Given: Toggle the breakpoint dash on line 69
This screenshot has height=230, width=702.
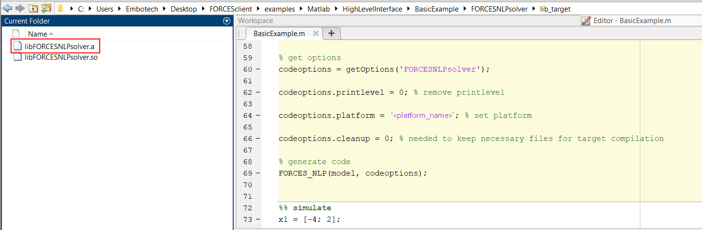Looking at the screenshot, I should click(258, 173).
